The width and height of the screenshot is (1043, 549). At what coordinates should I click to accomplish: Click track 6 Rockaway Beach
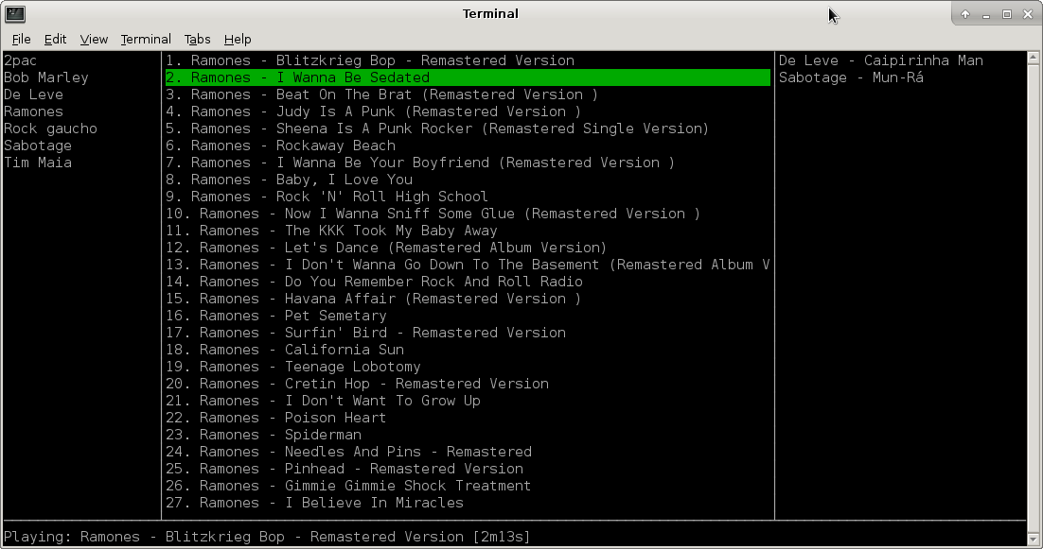pyautogui.click(x=281, y=146)
